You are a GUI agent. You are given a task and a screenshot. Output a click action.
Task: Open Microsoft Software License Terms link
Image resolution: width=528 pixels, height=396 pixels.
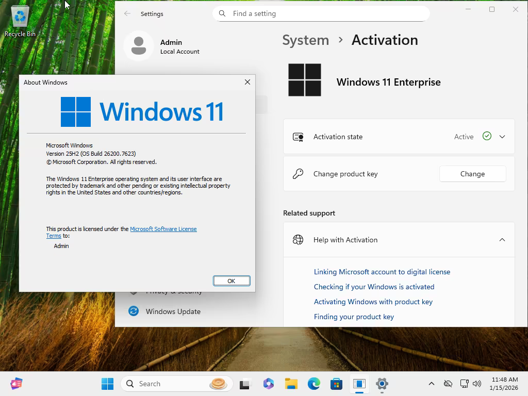click(x=163, y=229)
